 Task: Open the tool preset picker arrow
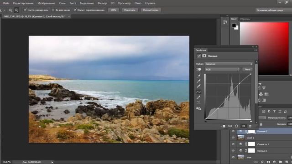[x=4, y=10]
